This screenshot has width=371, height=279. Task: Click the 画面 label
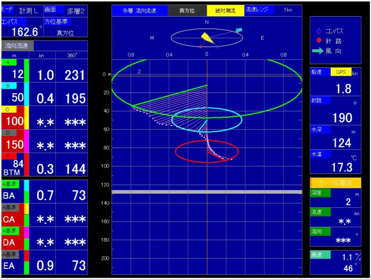(x=54, y=9)
